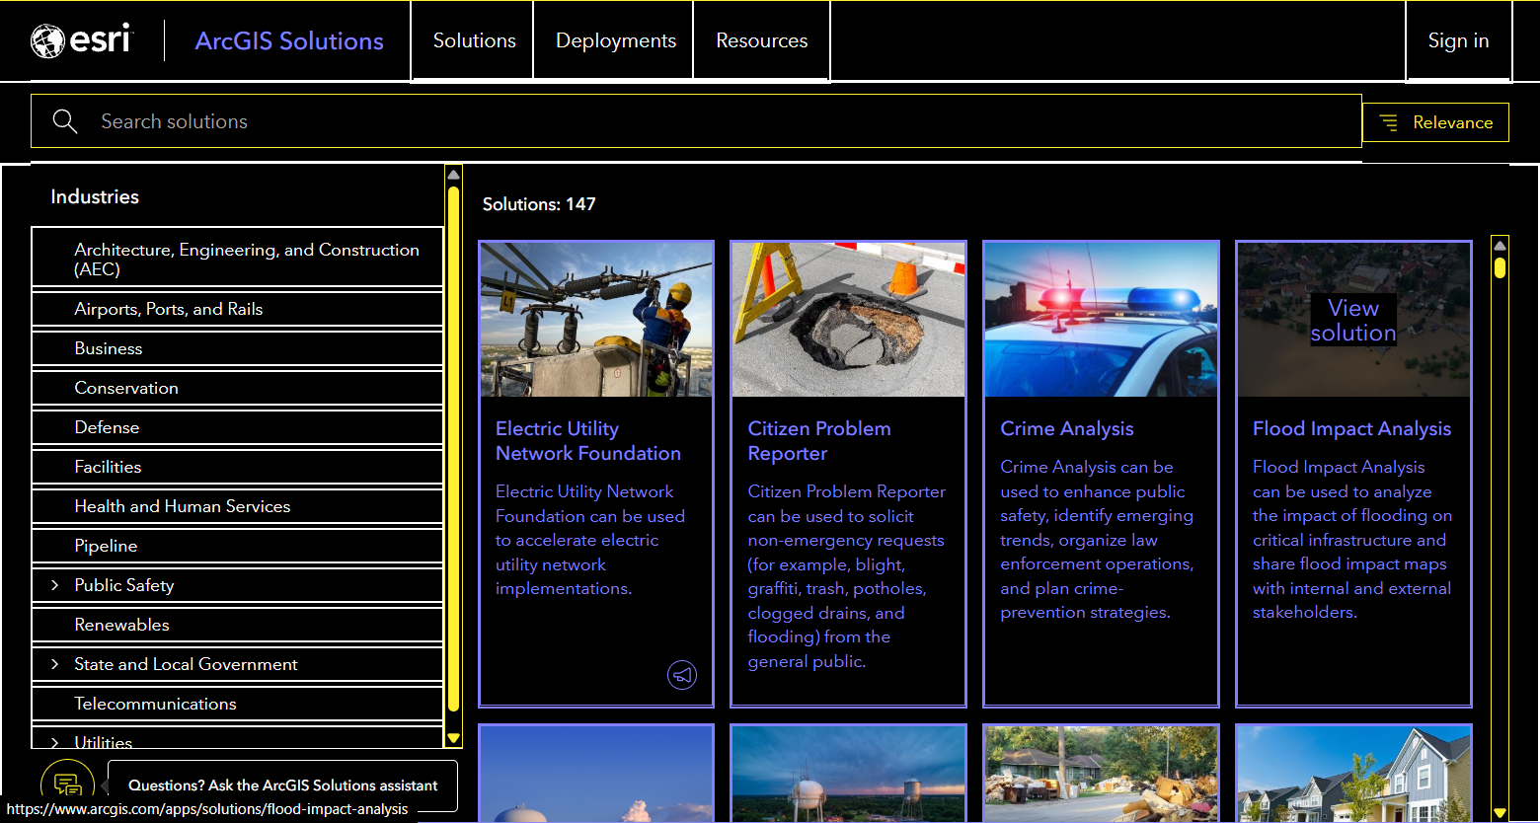The image size is (1540, 823).
Task: Open the Deployments nav menu
Action: click(x=616, y=40)
